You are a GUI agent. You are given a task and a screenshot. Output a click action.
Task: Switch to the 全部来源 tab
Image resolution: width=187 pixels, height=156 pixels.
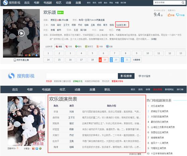point(49,46)
